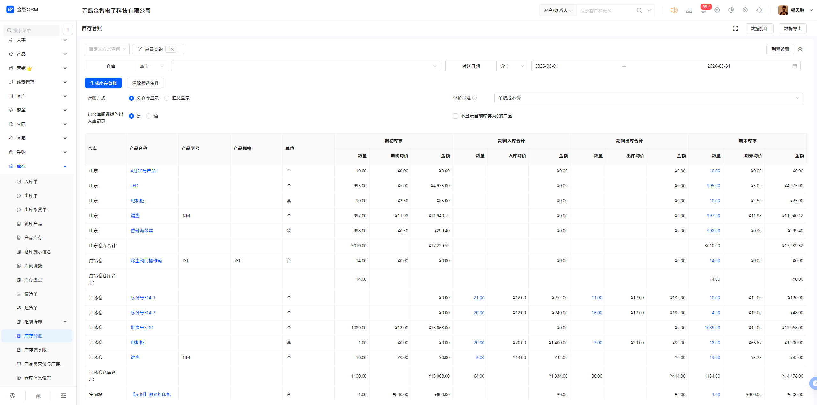Image resolution: width=817 pixels, height=405 pixels.
Task: Open the history clock icon in sidebar footer
Action: pos(12,395)
